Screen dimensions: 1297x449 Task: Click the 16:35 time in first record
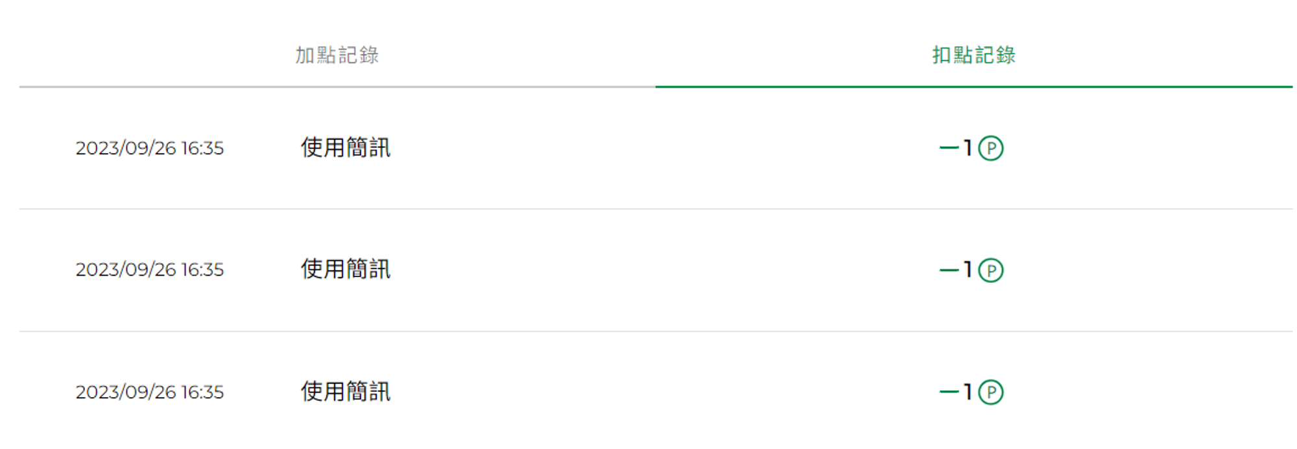(202, 148)
